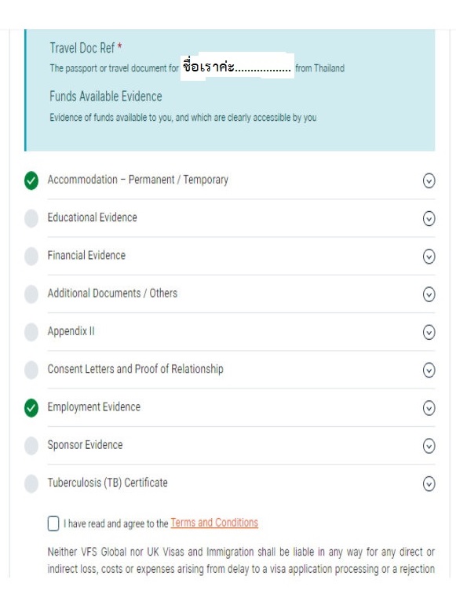Click the Additional Documents / Others title
456x598 pixels.
coord(112,293)
